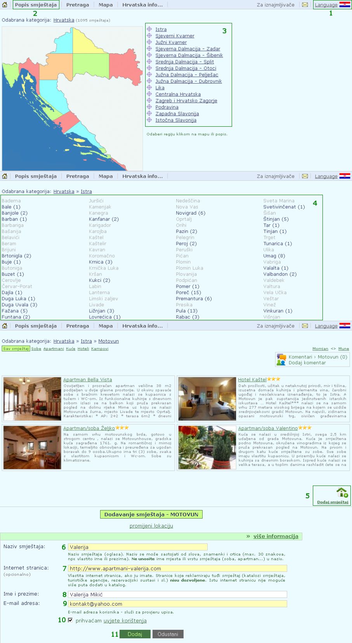The height and width of the screenshot is (643, 352).
Task: Click the promijeni lokaciju link
Action: 151,526
